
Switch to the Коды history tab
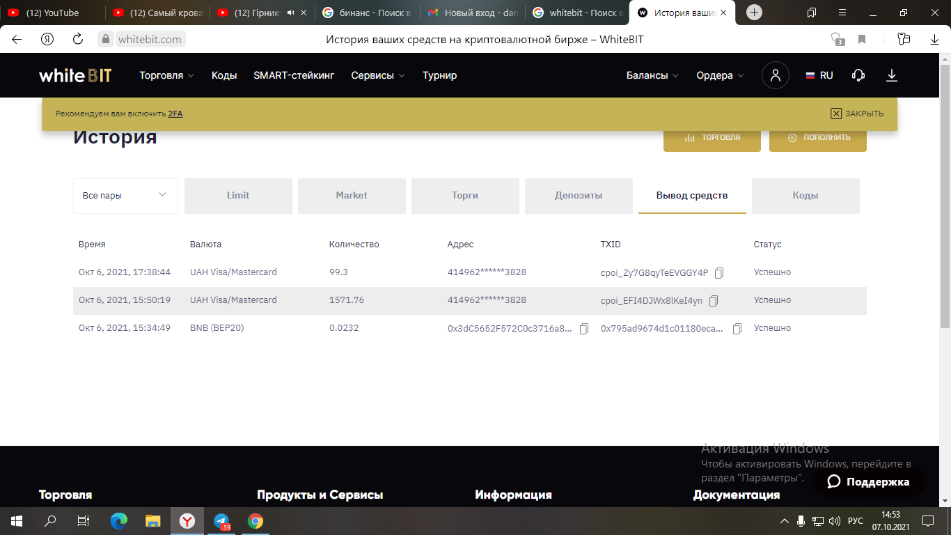pos(805,196)
